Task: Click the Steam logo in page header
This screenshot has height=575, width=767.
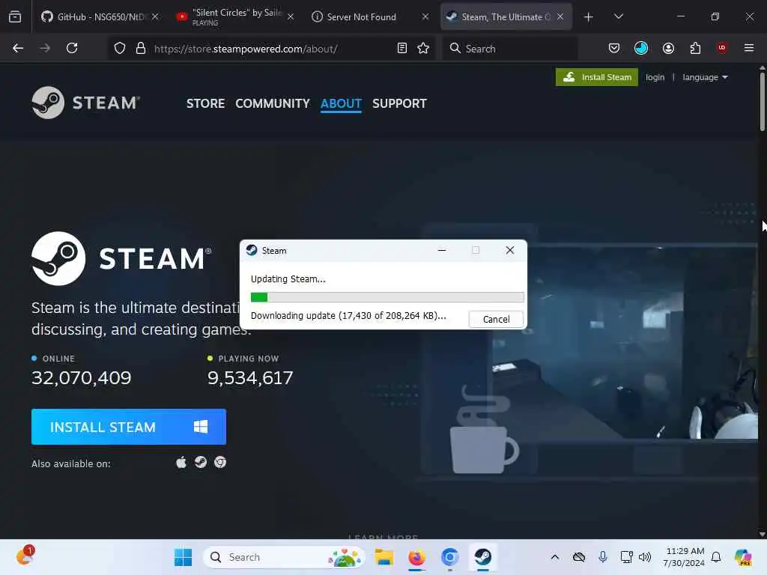Action: click(85, 103)
